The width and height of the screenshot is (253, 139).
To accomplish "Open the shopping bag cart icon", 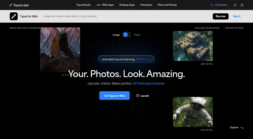I will (242, 5).
